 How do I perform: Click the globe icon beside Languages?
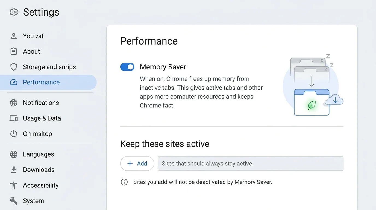(14, 154)
